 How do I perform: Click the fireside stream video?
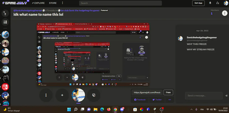click(93, 54)
